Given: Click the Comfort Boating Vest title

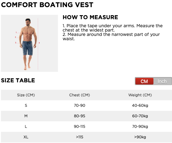Looking at the screenshot, I should point(47,5).
